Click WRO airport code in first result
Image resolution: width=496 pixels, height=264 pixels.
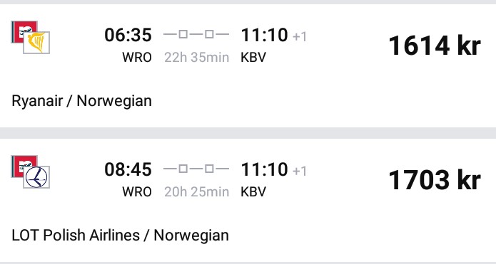(x=137, y=58)
